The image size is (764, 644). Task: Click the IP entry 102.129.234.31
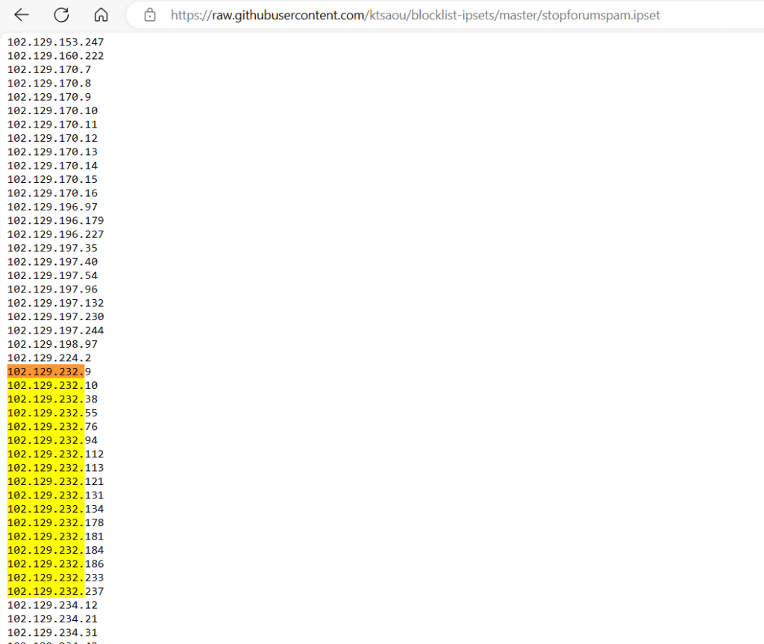(x=52, y=633)
